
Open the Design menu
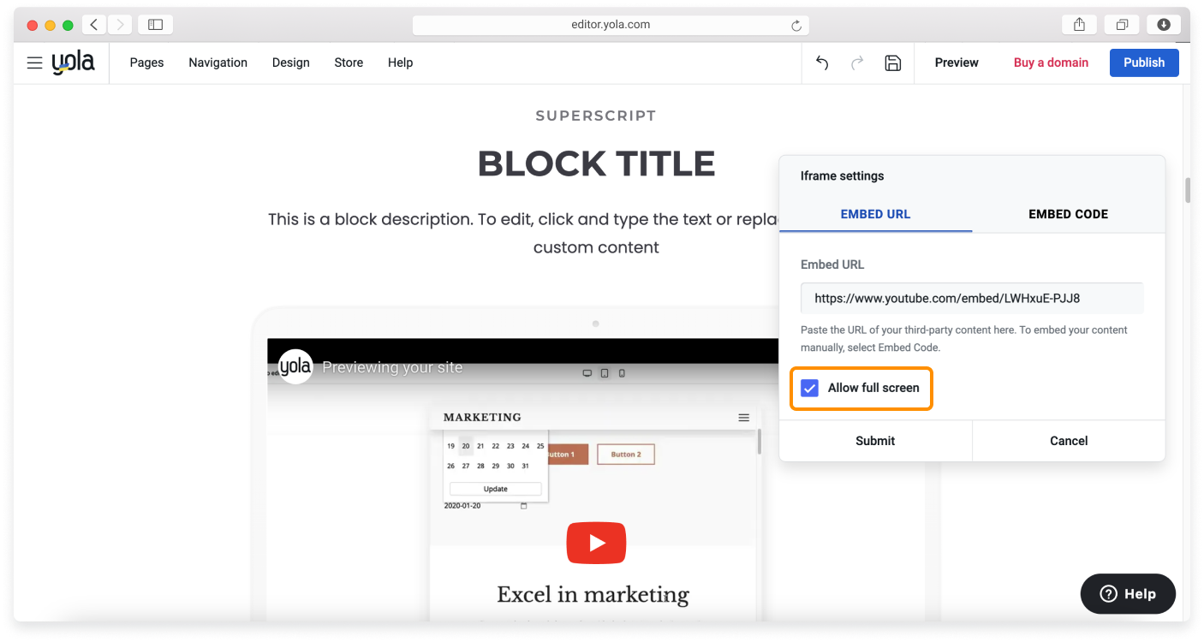coord(290,62)
